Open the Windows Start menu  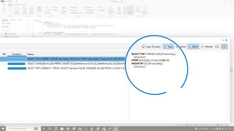tap(3, 128)
